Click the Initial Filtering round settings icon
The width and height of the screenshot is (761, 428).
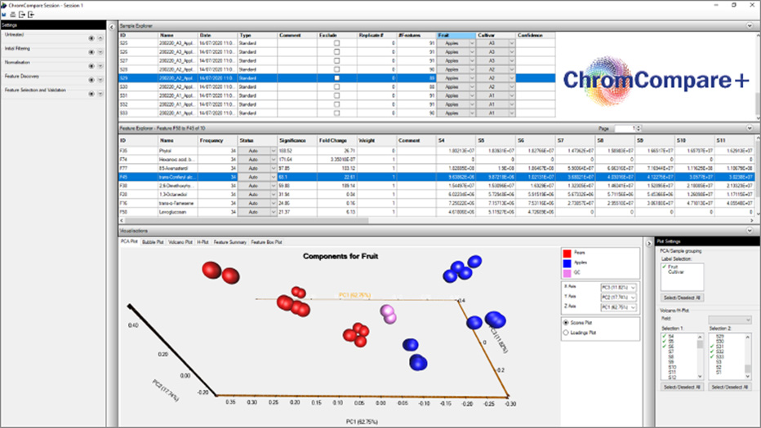pyautogui.click(x=91, y=52)
